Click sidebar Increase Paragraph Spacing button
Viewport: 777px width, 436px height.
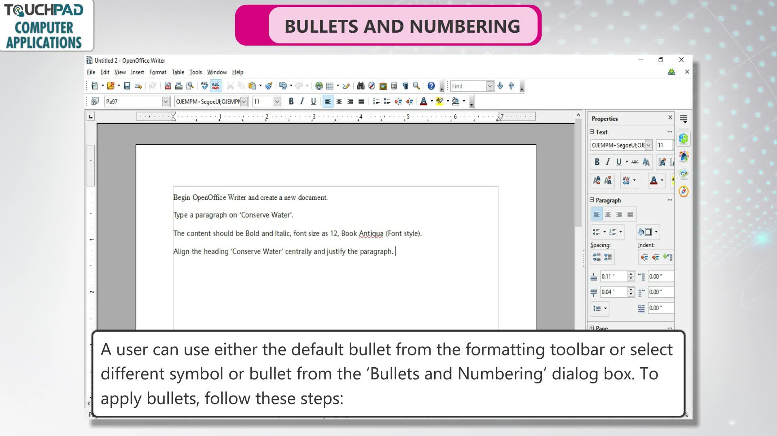pyautogui.click(x=597, y=257)
